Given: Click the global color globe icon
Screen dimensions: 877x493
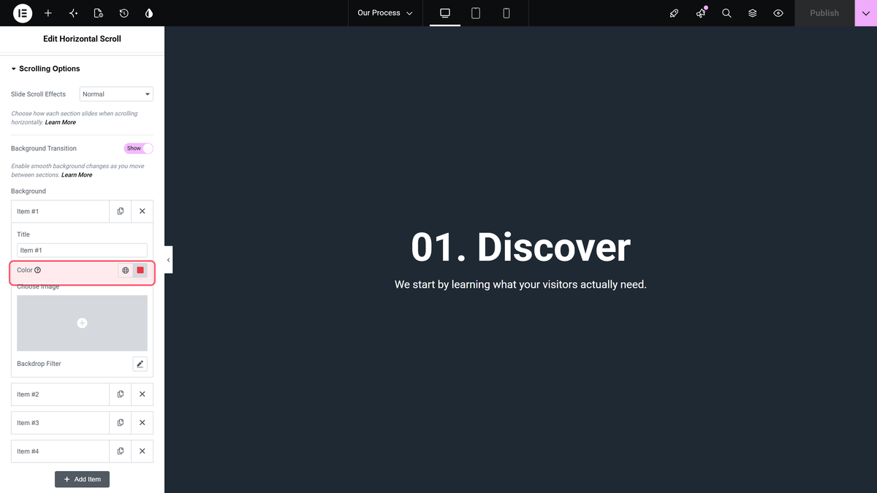Looking at the screenshot, I should tap(126, 270).
